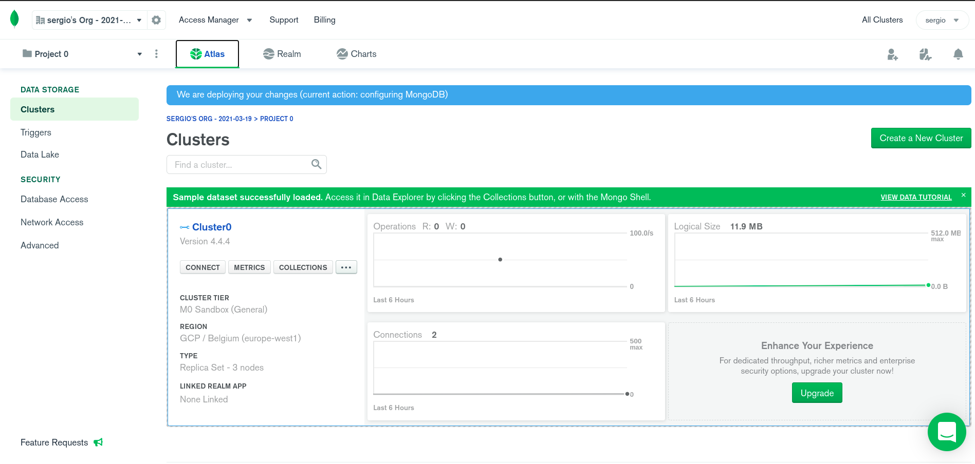The height and width of the screenshot is (464, 975).
Task: Open Cluster0 more options ellipsis button
Action: tap(346, 267)
